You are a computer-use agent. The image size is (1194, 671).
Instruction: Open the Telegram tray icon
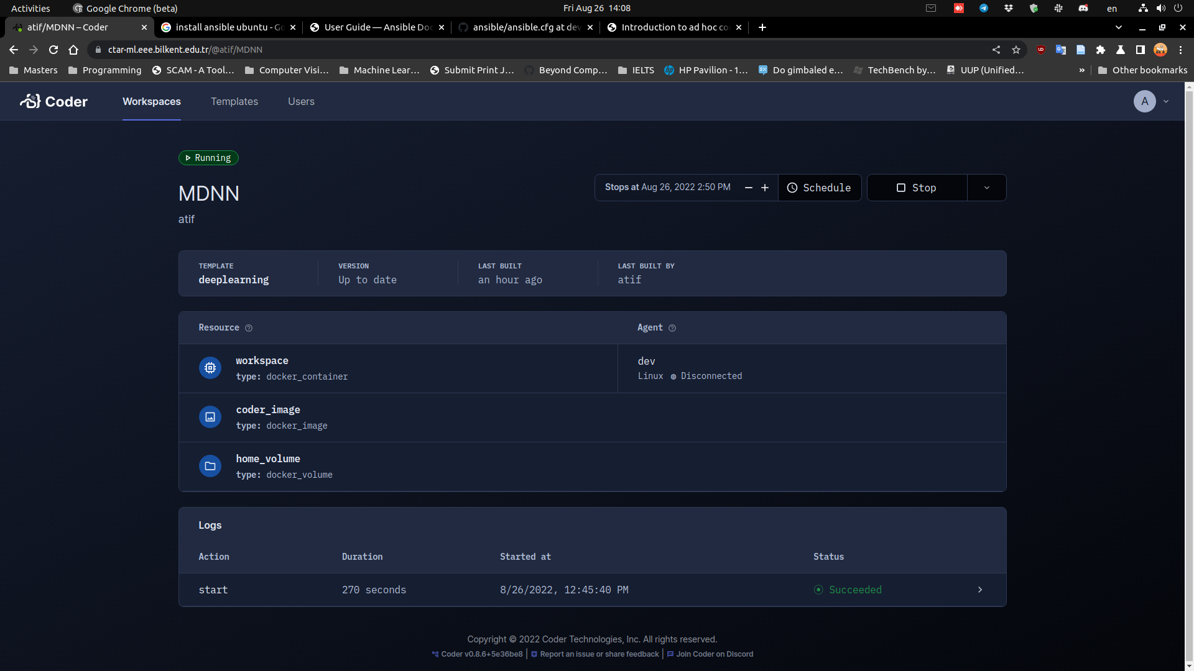984,8
